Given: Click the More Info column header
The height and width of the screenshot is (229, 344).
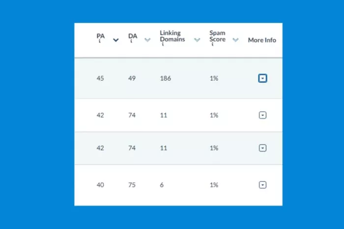Looking at the screenshot, I should [x=262, y=40].
